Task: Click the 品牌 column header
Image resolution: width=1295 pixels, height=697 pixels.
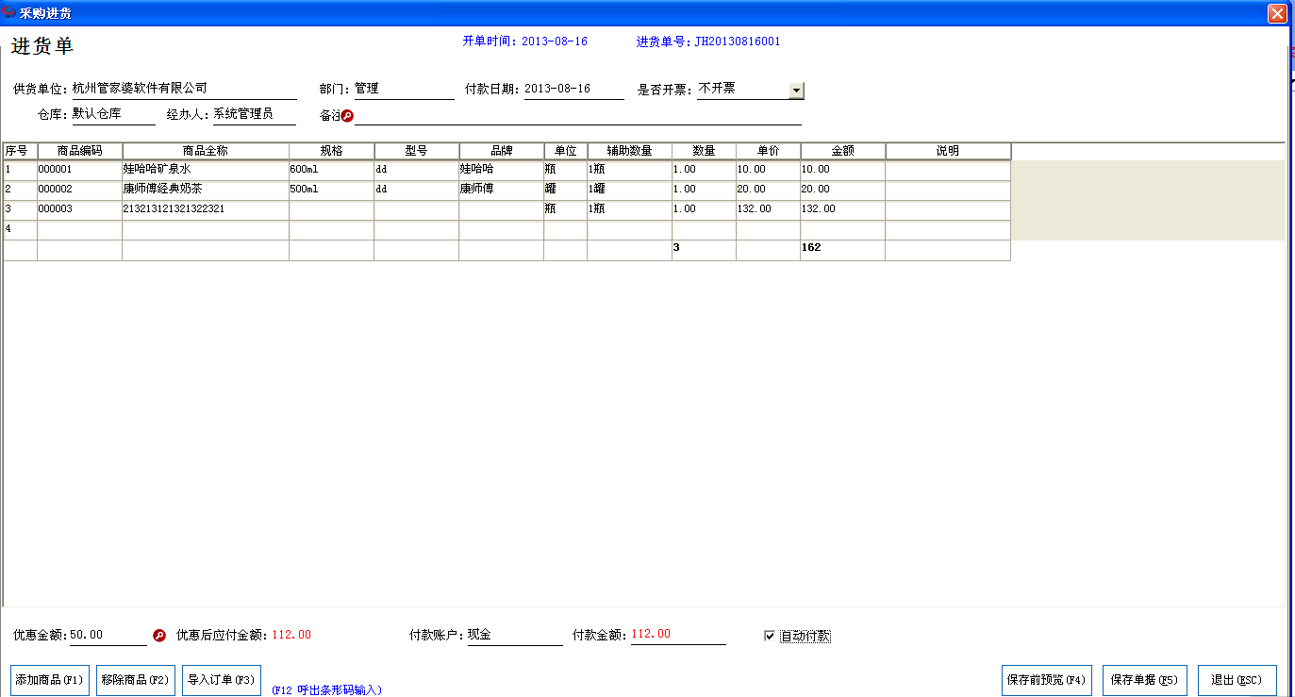Action: pyautogui.click(x=502, y=151)
